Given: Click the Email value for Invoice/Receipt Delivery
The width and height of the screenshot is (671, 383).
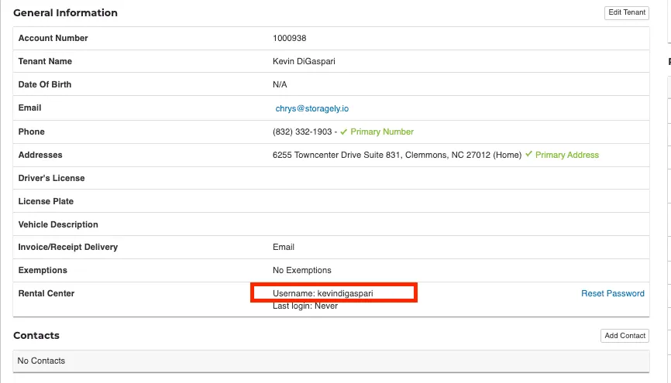Looking at the screenshot, I should tap(284, 247).
